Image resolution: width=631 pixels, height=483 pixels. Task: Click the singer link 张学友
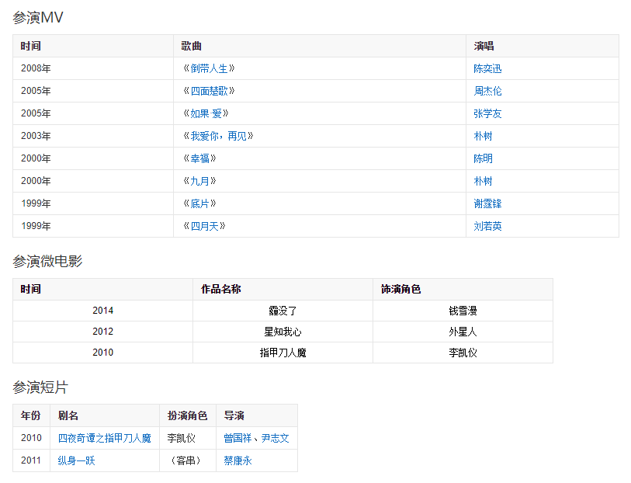[x=487, y=113]
